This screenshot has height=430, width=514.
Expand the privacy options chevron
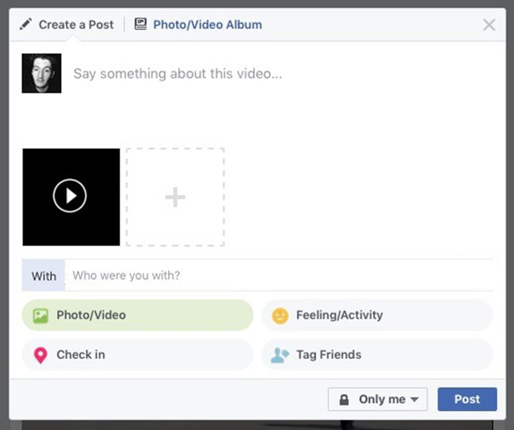(x=415, y=400)
